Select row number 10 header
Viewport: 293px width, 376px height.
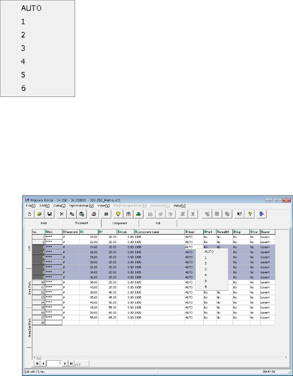[39, 283]
